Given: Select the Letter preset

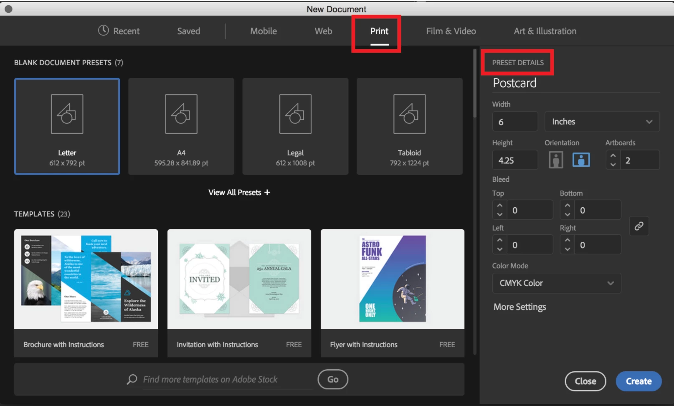Looking at the screenshot, I should (x=67, y=126).
